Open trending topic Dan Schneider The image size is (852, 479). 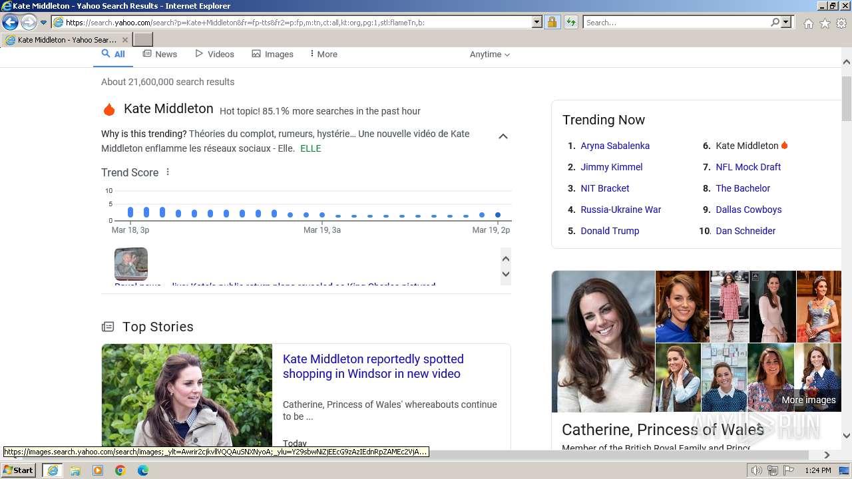coord(745,231)
